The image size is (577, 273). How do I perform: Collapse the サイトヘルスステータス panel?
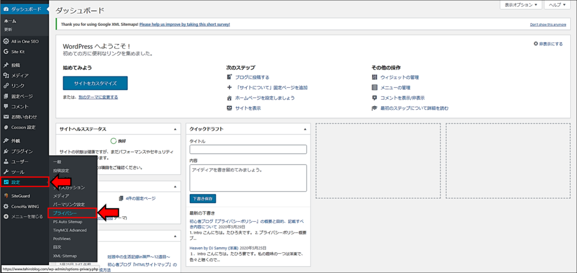[175, 129]
